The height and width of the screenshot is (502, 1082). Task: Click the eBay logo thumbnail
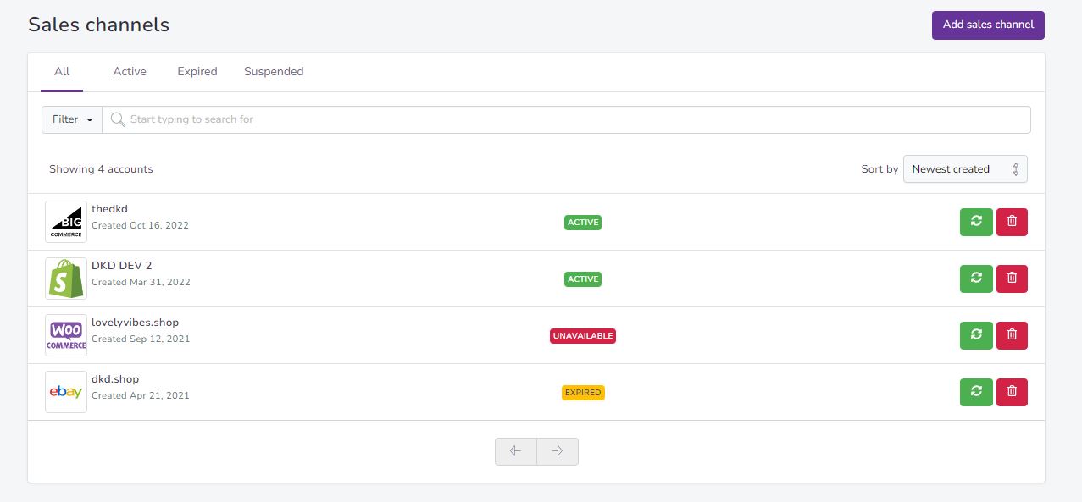coord(66,392)
